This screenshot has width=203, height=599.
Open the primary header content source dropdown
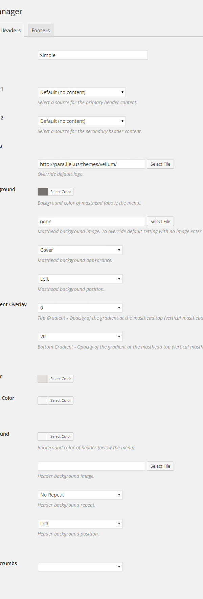(x=82, y=92)
